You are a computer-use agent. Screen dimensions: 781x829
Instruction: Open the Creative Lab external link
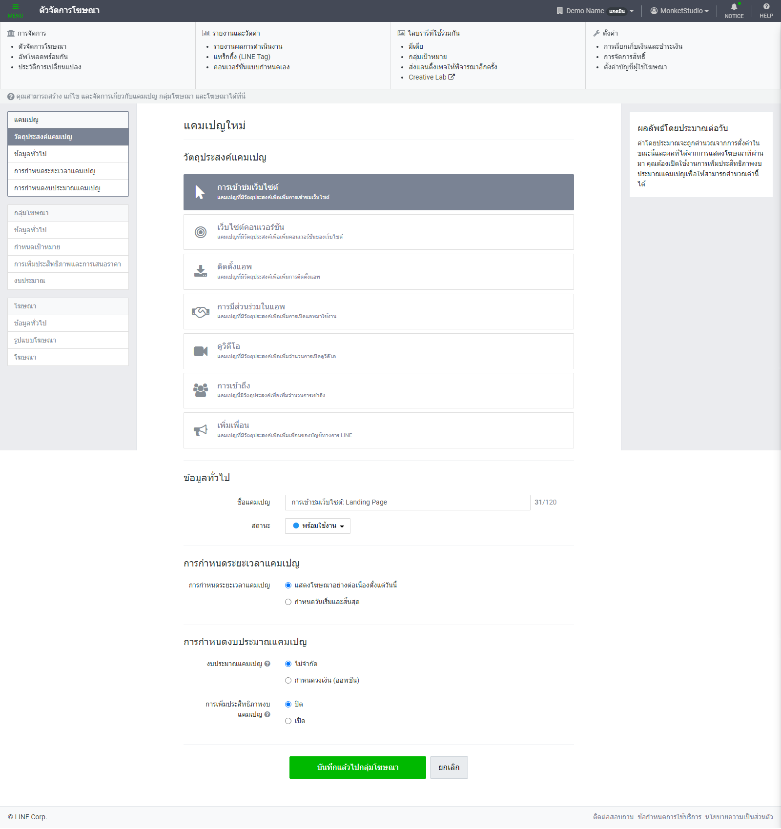click(x=432, y=77)
